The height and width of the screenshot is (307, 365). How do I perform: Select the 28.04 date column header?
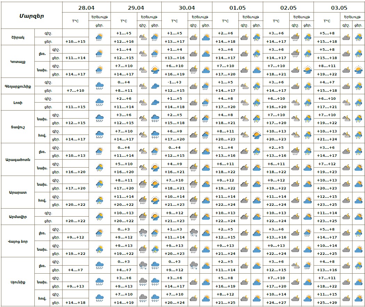(86, 7)
